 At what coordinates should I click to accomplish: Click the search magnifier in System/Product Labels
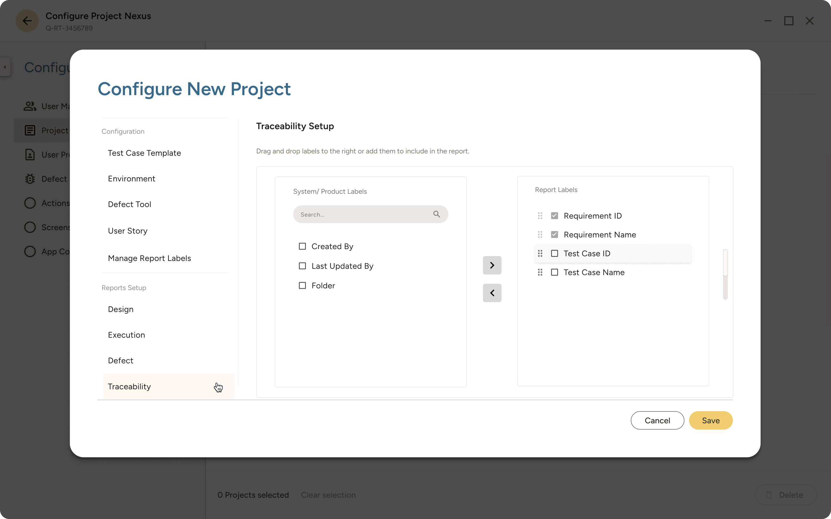437,214
